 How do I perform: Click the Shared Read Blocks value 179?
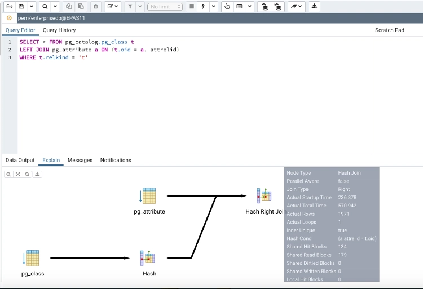(342, 255)
